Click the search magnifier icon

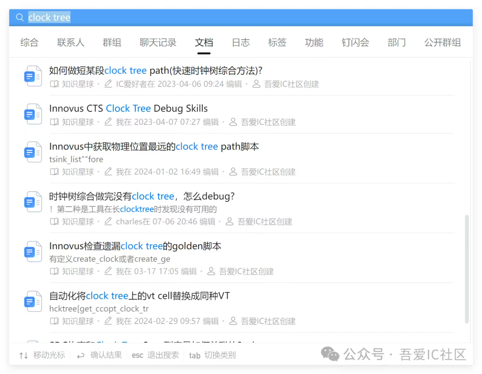pos(20,17)
